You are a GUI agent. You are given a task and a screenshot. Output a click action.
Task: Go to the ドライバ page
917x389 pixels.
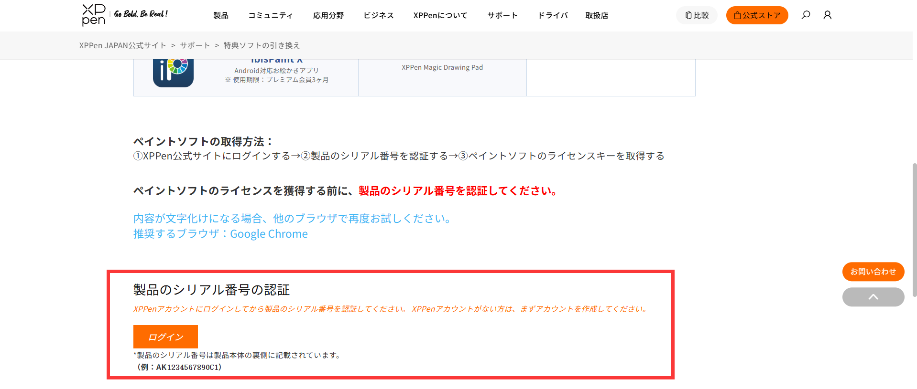[553, 16]
